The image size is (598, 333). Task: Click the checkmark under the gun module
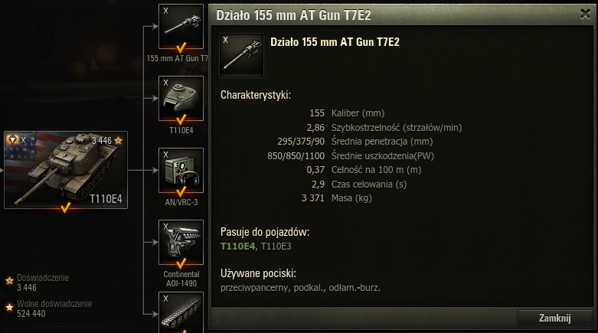click(181, 48)
